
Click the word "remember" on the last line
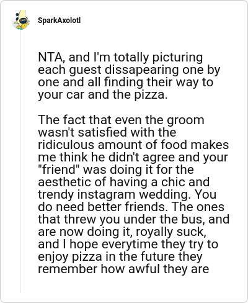point(68,269)
